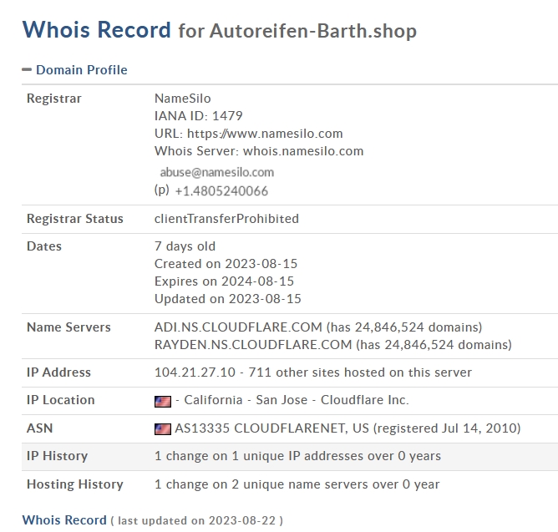
Task: Click the IP Address row label
Action: coord(58,372)
